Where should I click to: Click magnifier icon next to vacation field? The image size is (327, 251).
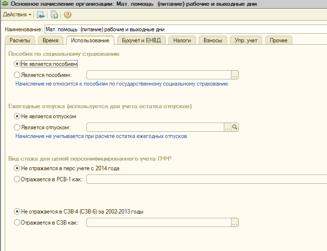tap(235, 127)
